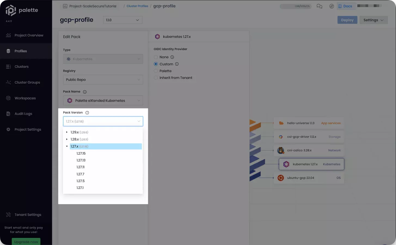
Task: Click the compass explore icon
Action: click(331, 6)
